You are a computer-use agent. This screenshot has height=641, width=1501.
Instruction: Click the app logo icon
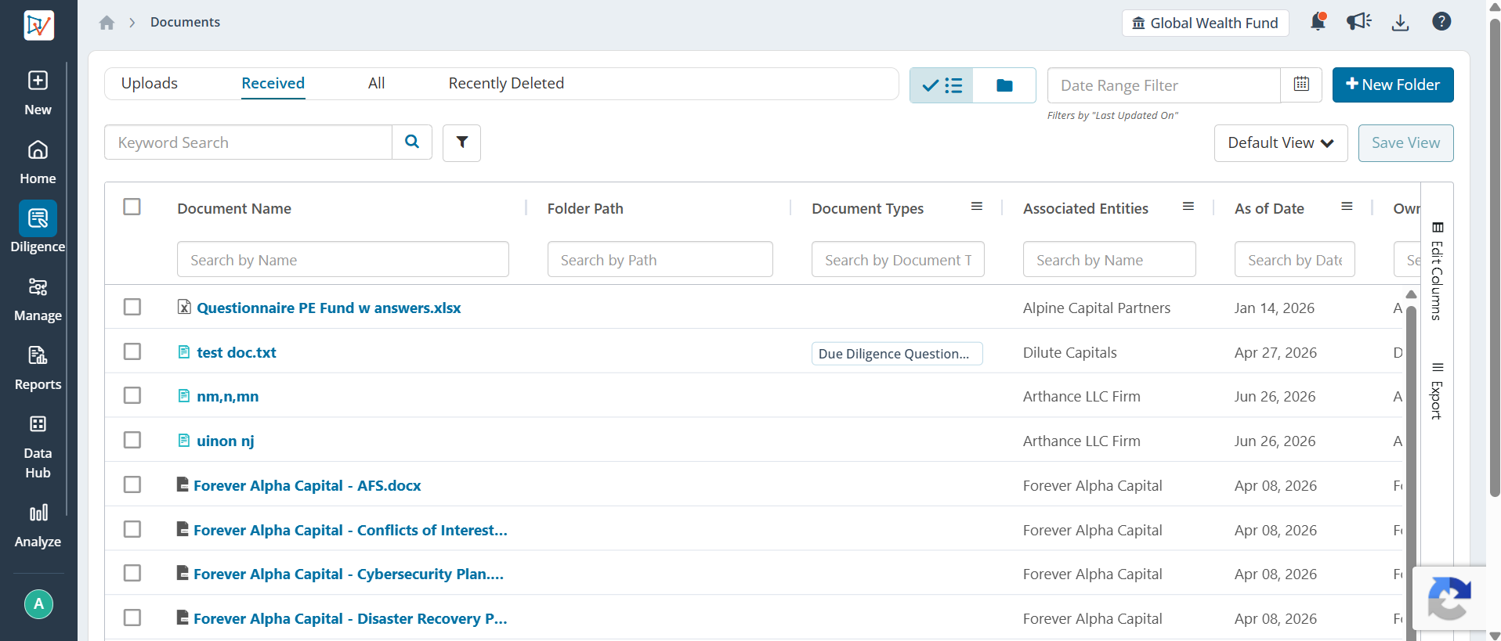[x=38, y=25]
